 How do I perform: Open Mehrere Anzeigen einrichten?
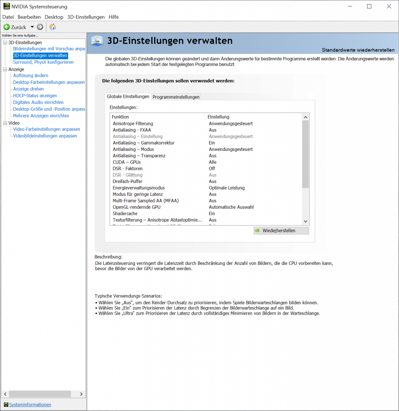(x=41, y=116)
